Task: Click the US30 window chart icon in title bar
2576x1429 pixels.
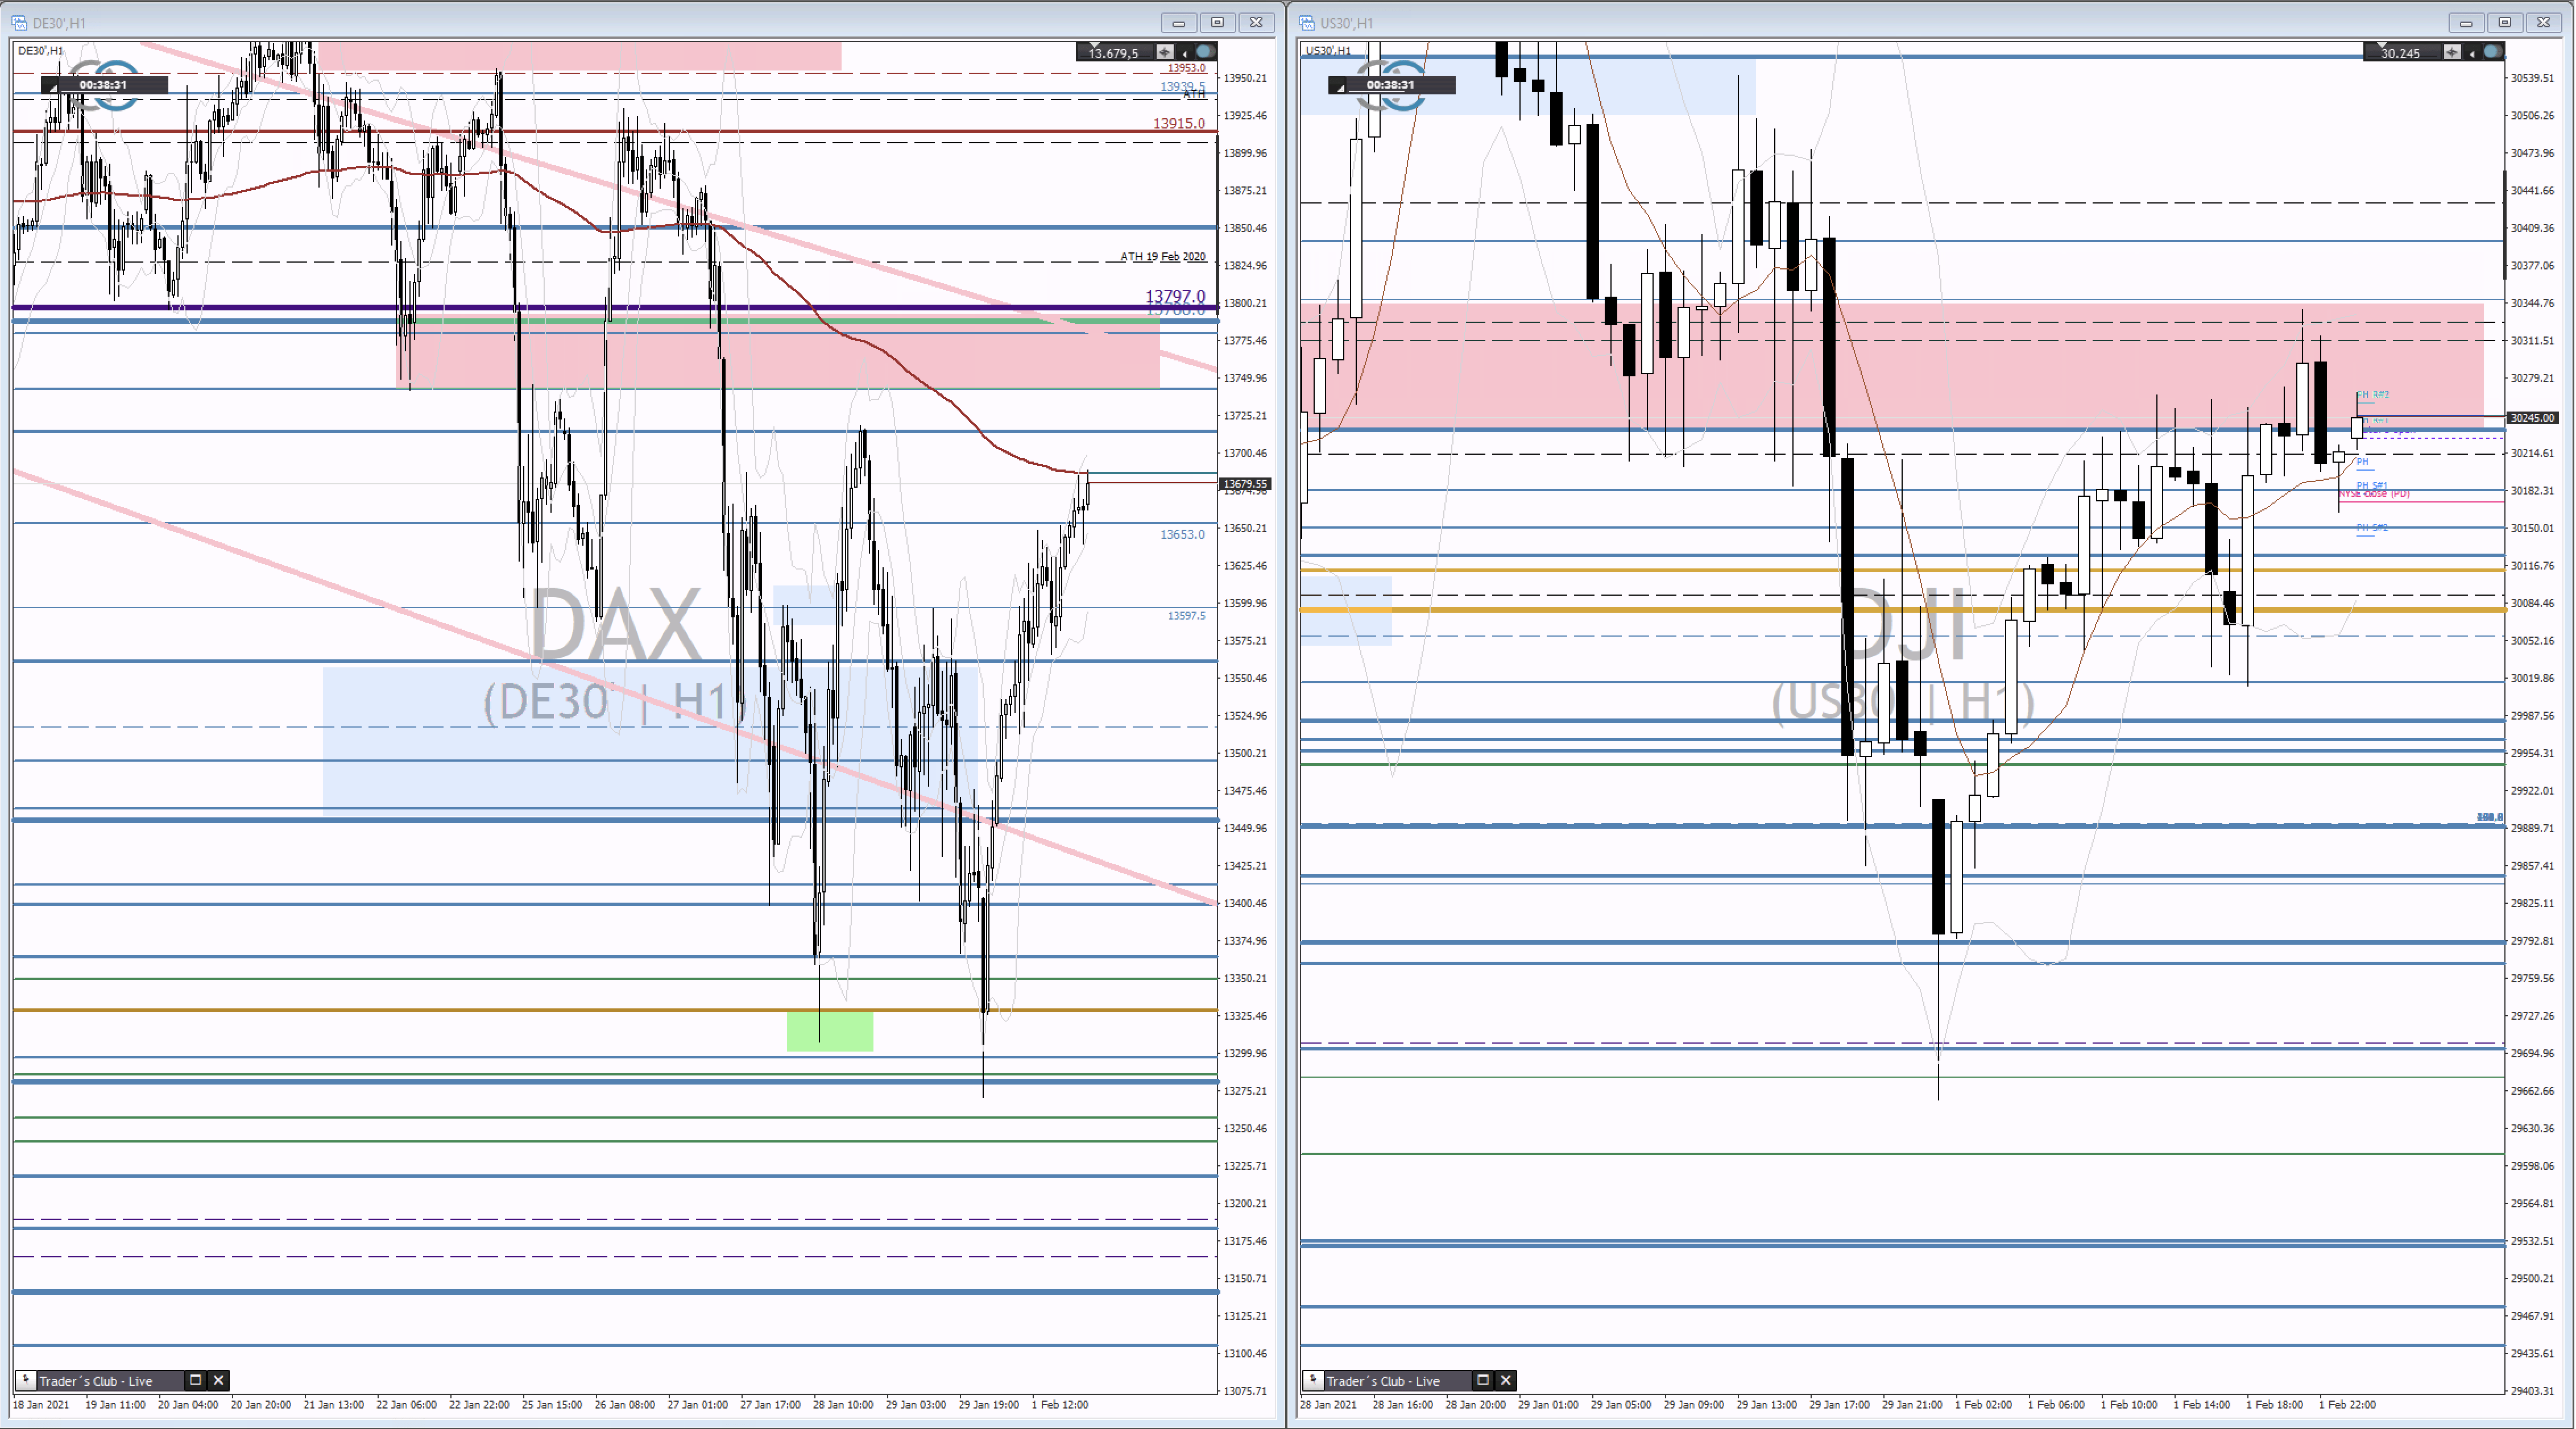Action: [x=1306, y=22]
